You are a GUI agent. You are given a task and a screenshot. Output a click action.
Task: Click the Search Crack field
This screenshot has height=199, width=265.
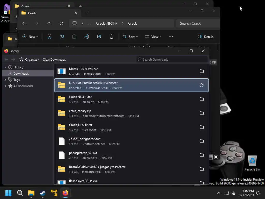click(x=198, y=23)
